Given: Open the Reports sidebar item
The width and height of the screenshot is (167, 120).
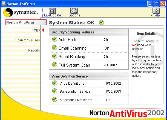Looking at the screenshot, I should [34, 50].
